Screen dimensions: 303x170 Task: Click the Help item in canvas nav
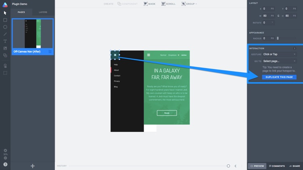(x=116, y=64)
